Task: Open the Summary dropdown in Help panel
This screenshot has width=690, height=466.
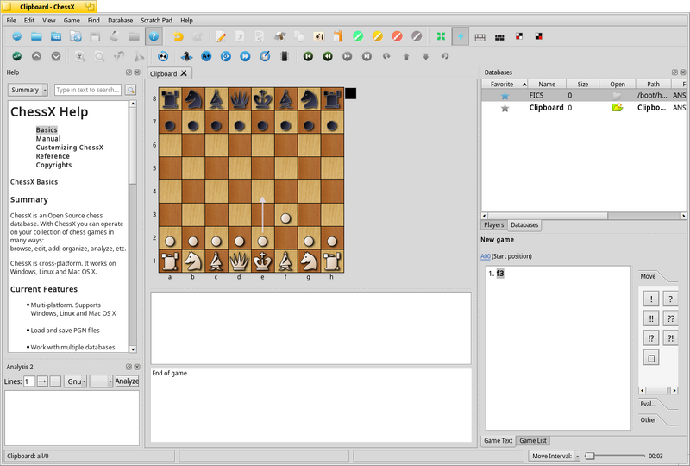Action: 28,90
